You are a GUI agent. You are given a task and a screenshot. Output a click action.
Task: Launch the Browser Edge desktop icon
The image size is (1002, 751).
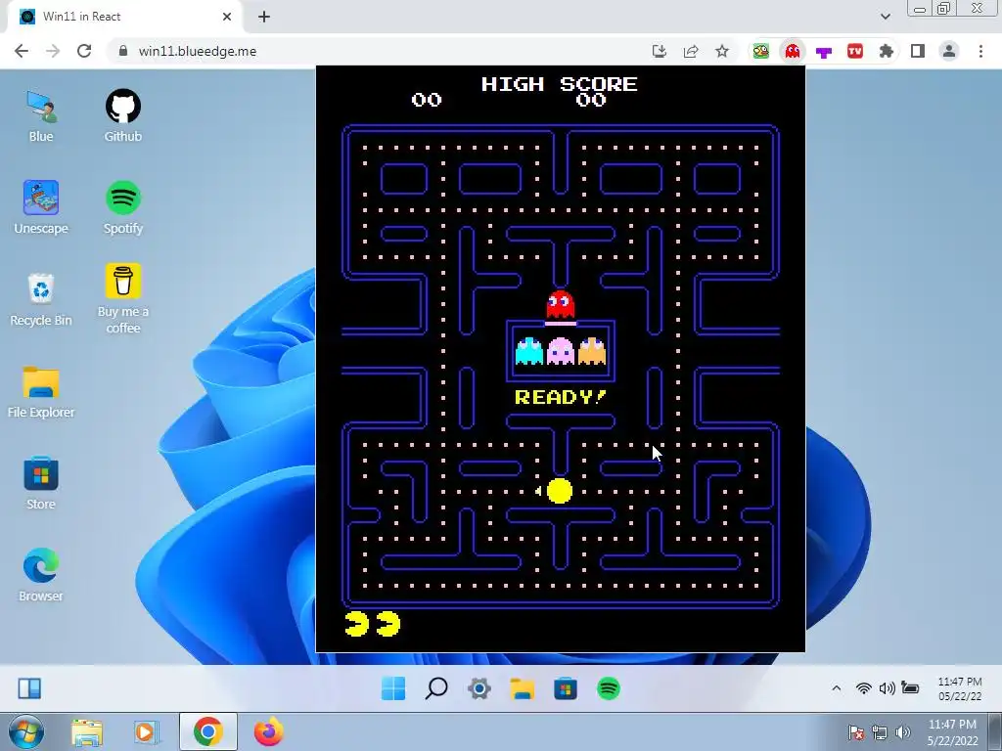(41, 575)
